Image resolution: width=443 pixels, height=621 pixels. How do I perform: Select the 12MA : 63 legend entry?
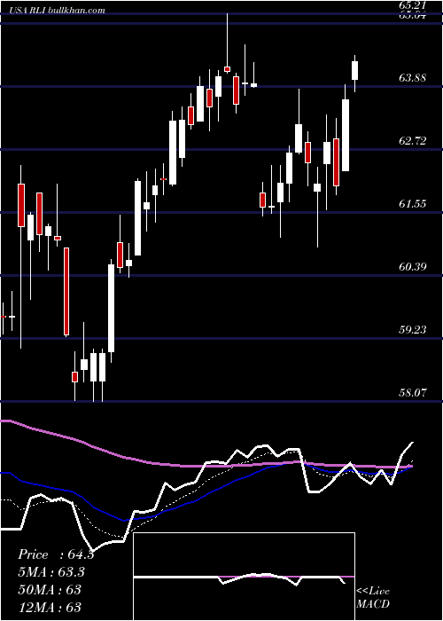coord(50,607)
